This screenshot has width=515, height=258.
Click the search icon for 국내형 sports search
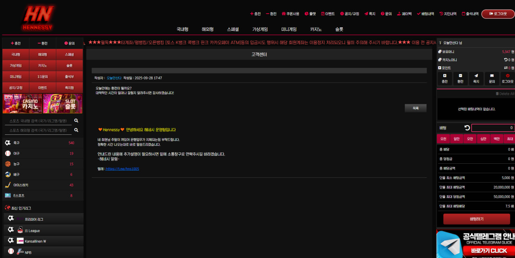tap(76, 120)
